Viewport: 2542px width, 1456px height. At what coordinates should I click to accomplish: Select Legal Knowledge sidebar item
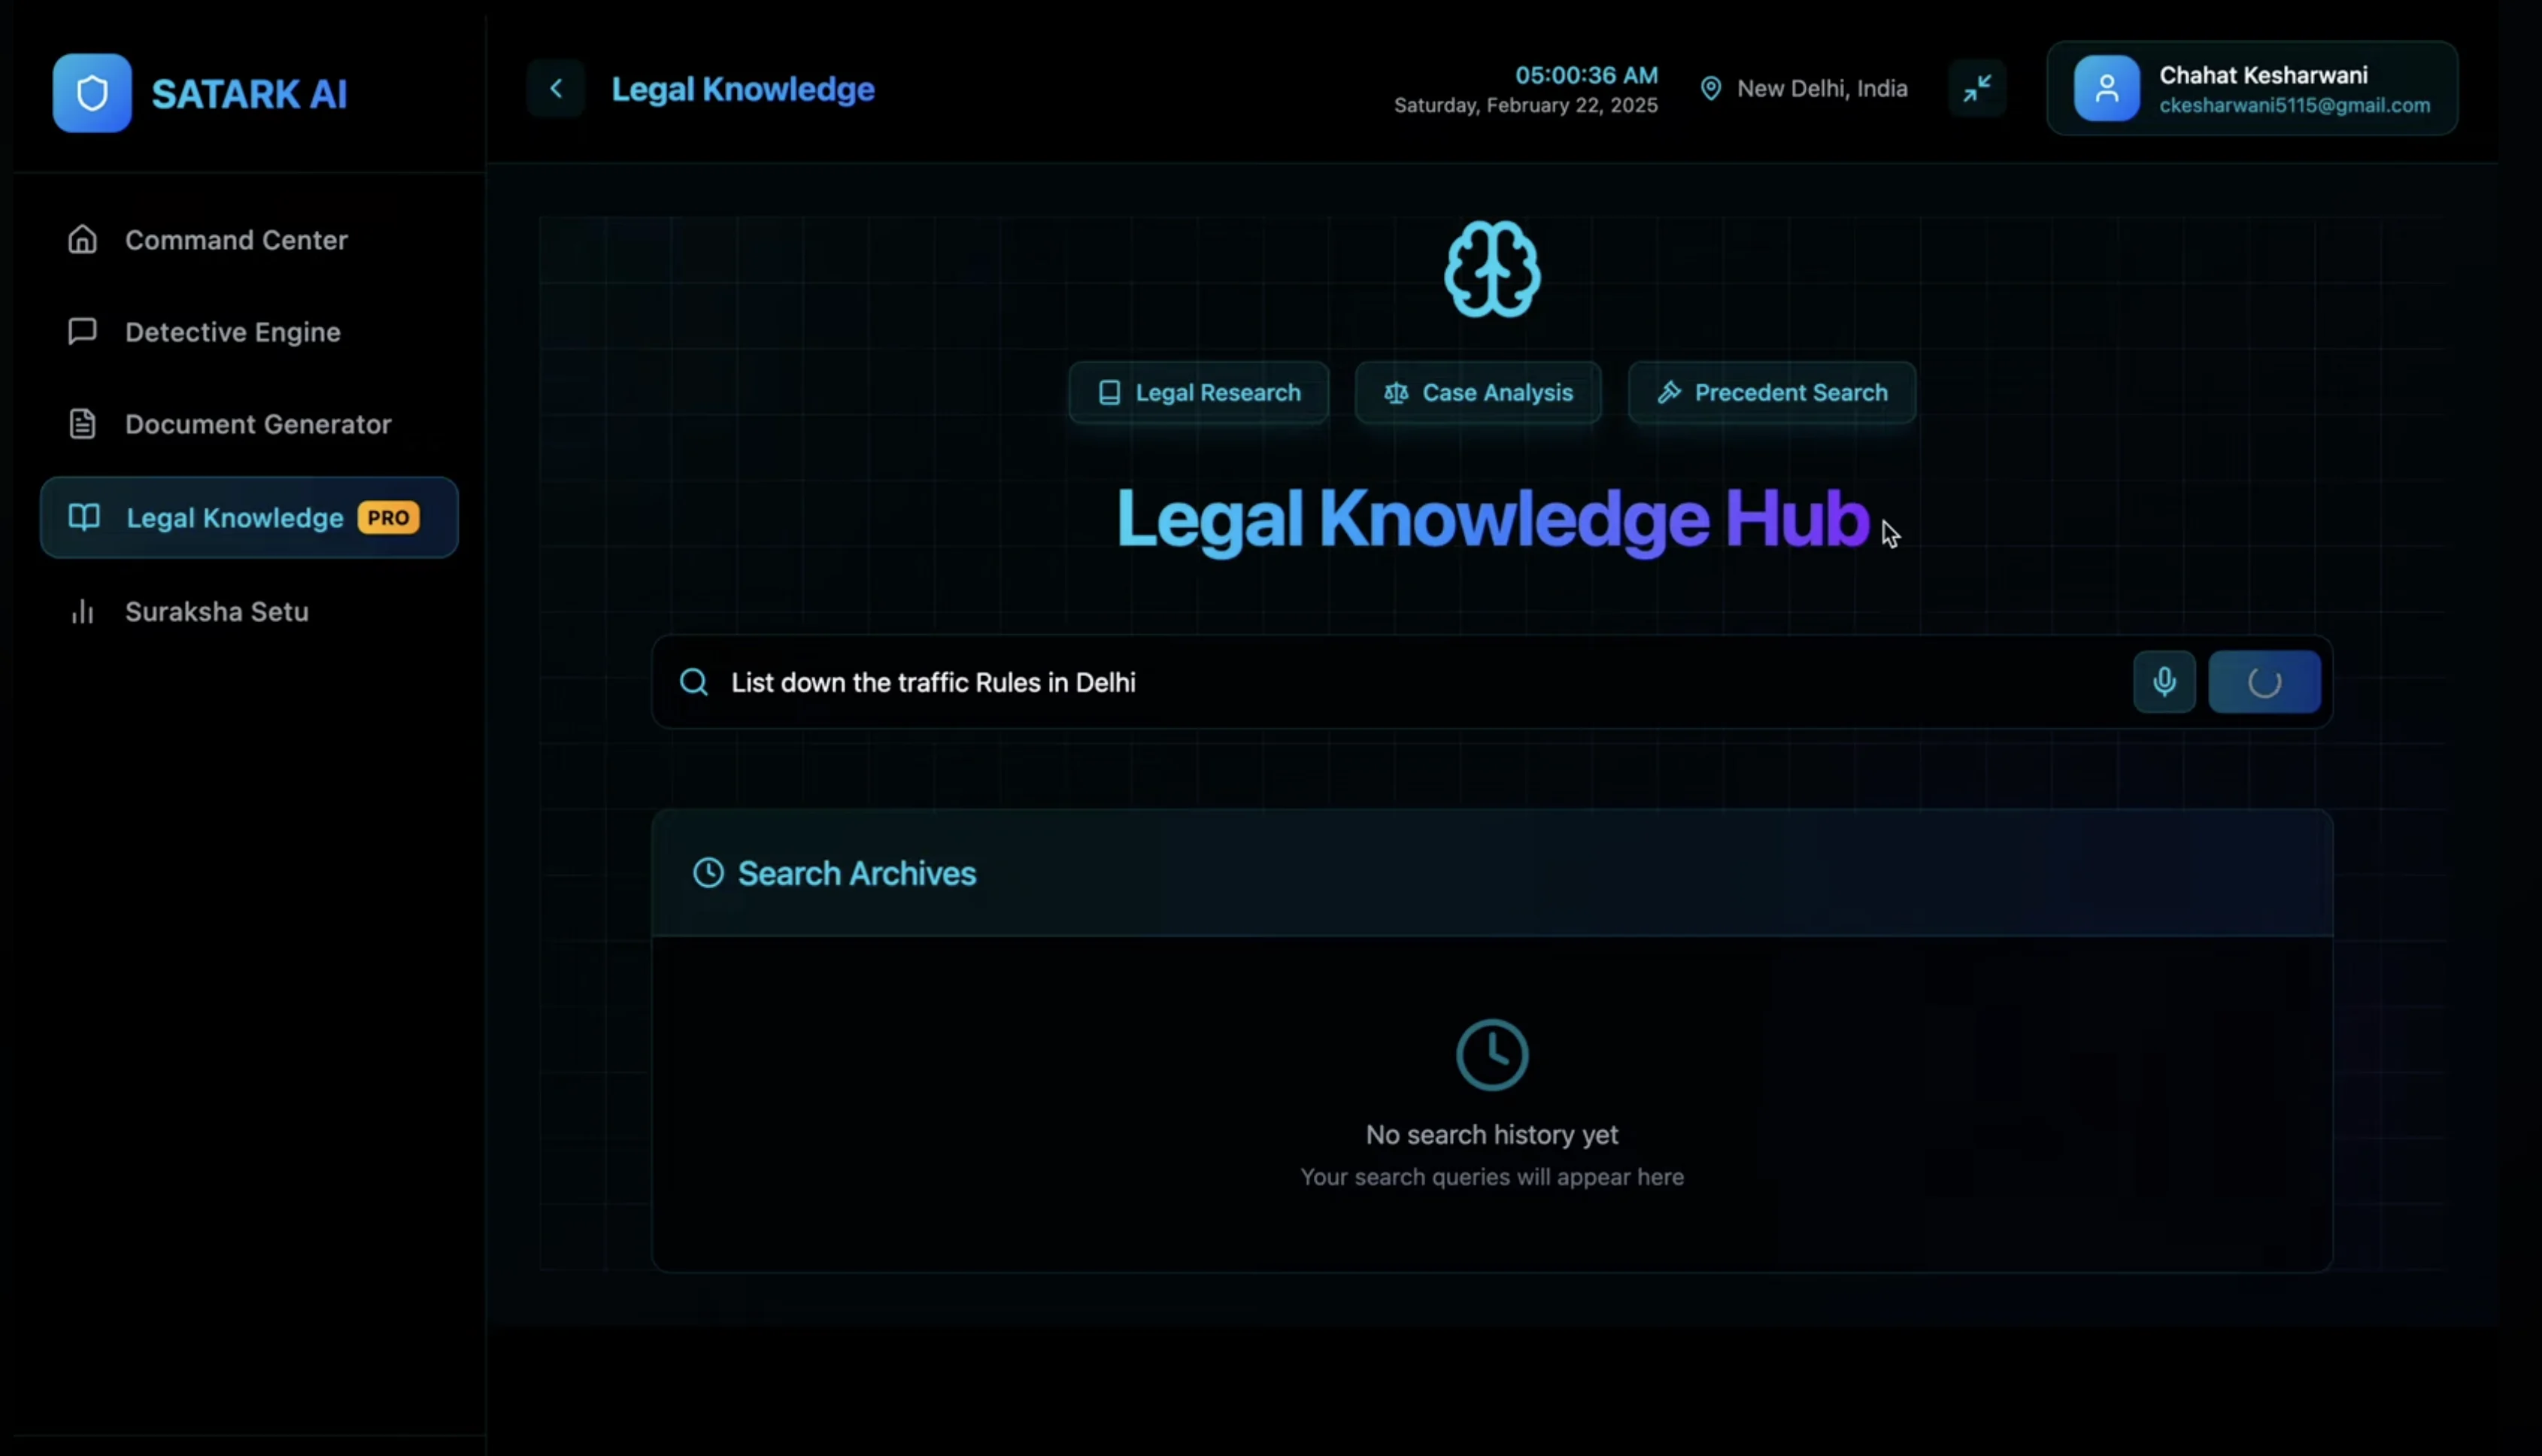[x=249, y=518]
